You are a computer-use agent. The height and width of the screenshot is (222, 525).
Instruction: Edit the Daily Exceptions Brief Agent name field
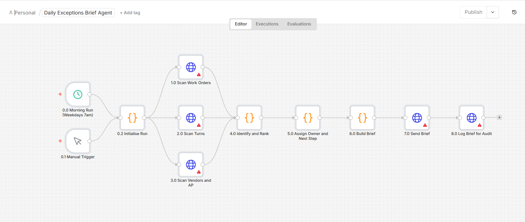[78, 13]
